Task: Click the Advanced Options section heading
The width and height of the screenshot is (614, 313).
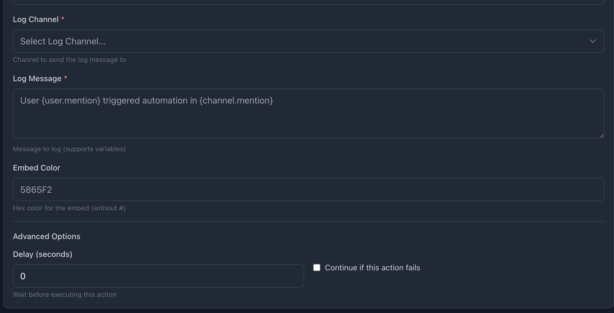Action: click(47, 237)
